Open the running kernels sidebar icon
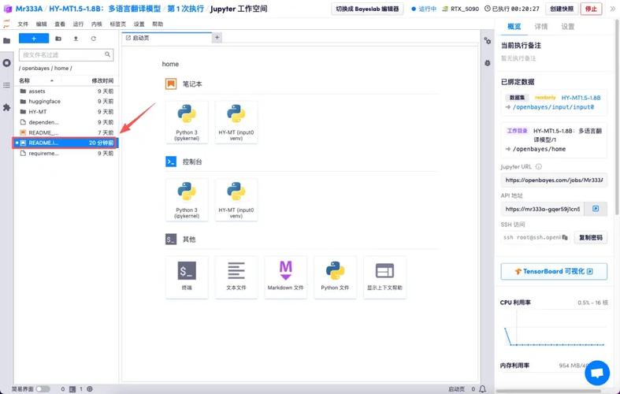Viewport: 620px width, 394px height. tap(7, 63)
